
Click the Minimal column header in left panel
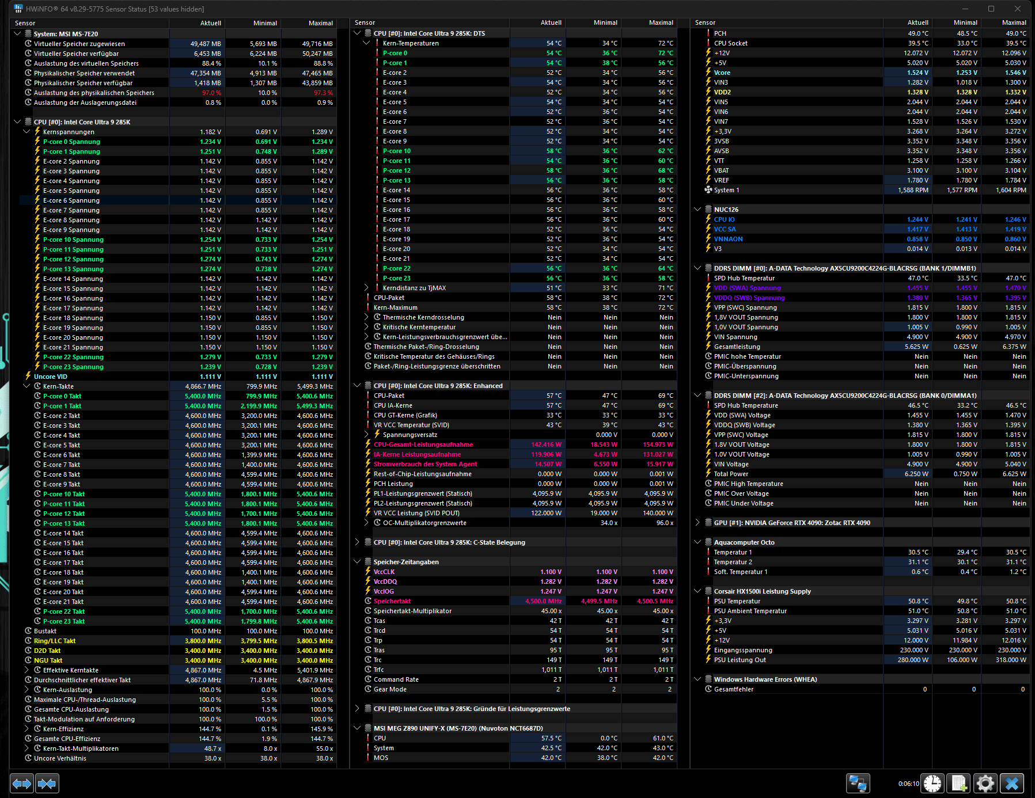click(x=253, y=23)
